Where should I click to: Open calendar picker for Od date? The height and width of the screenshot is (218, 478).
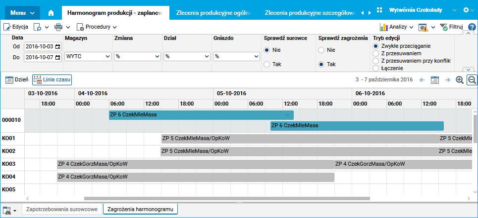coord(57,47)
